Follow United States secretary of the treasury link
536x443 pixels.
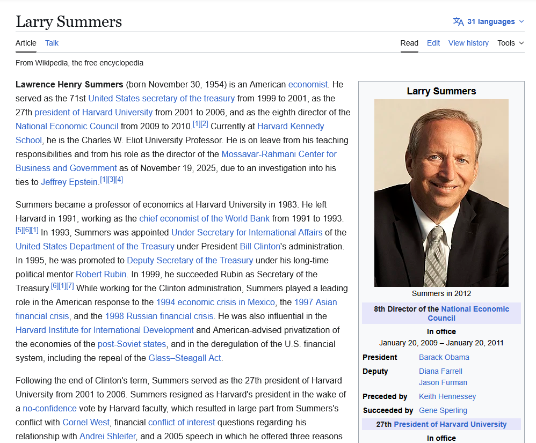pos(161,98)
